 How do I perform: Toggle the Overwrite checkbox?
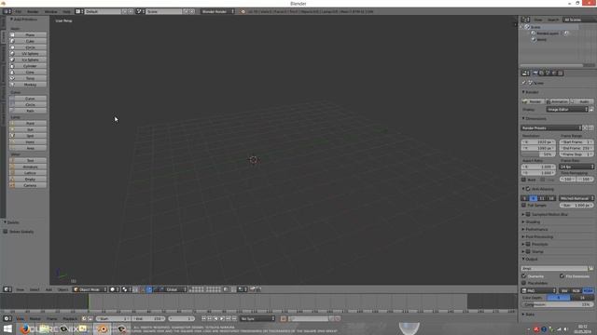tap(524, 276)
